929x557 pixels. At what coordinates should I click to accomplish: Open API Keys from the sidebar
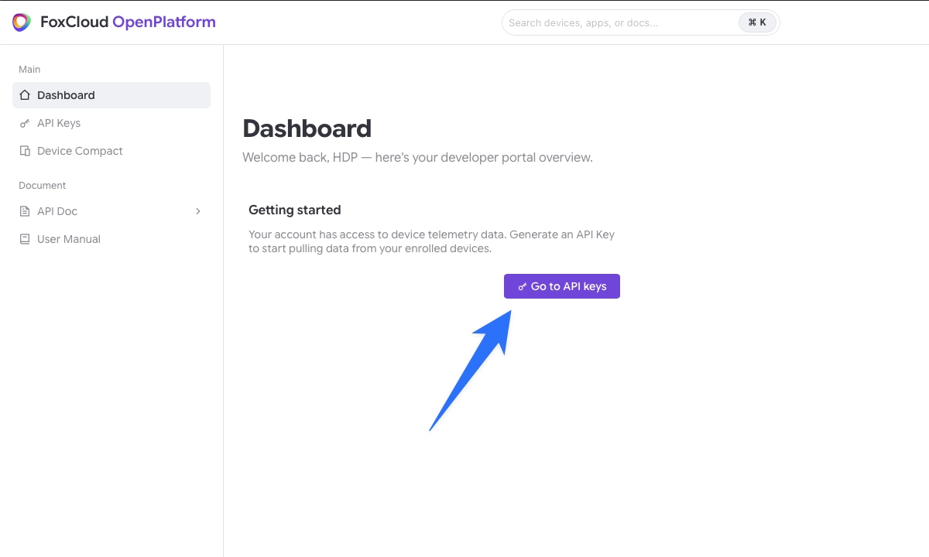[111, 123]
